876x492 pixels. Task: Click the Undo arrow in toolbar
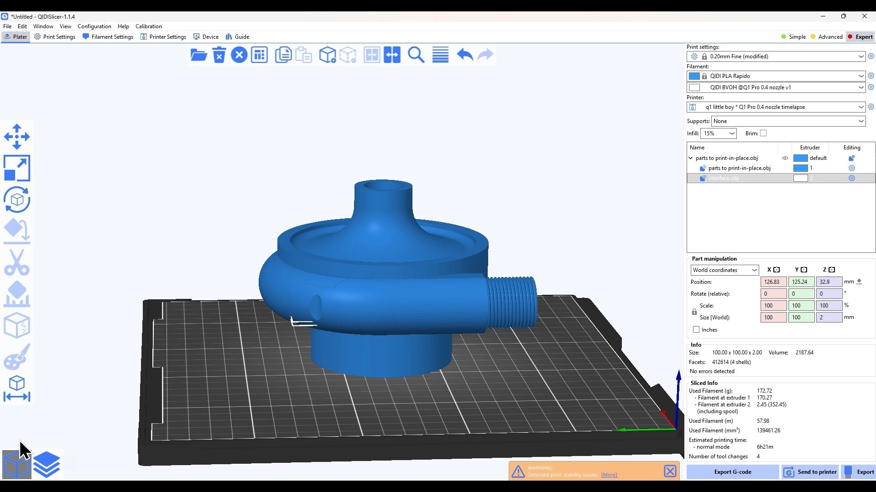point(464,55)
